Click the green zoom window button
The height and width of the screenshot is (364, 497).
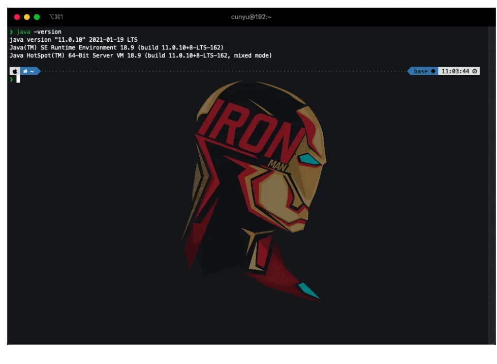coord(37,17)
